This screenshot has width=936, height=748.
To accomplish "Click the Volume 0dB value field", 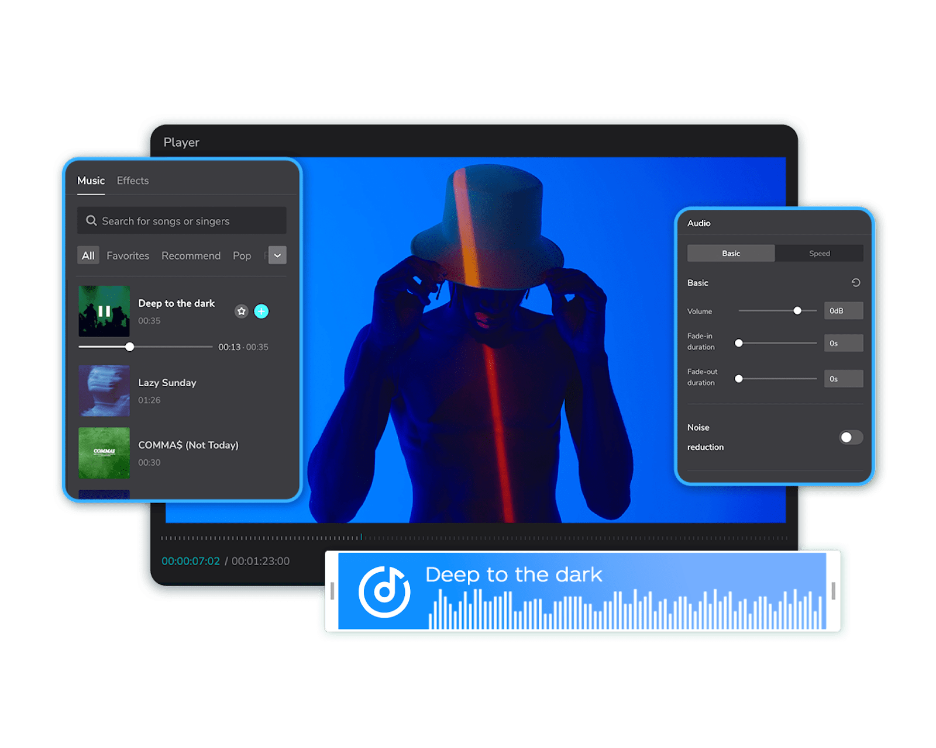I will [844, 311].
